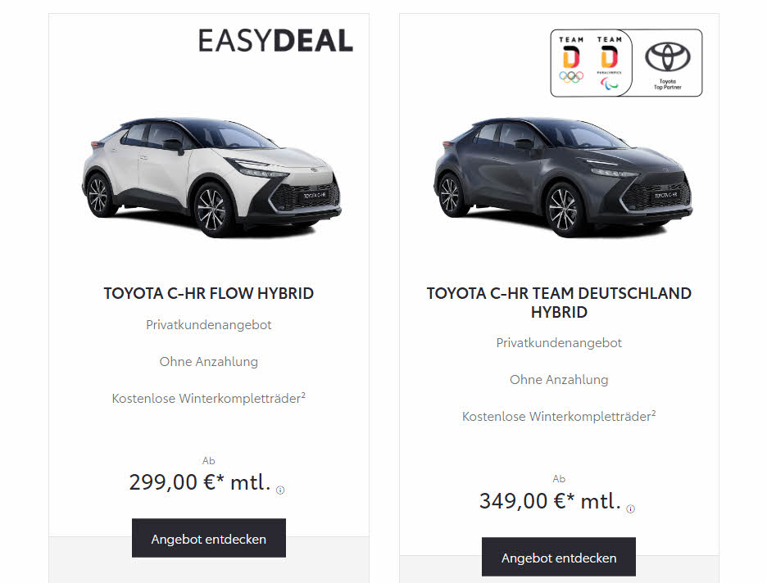Click the info icon beside 299,00 € price

[x=280, y=490]
